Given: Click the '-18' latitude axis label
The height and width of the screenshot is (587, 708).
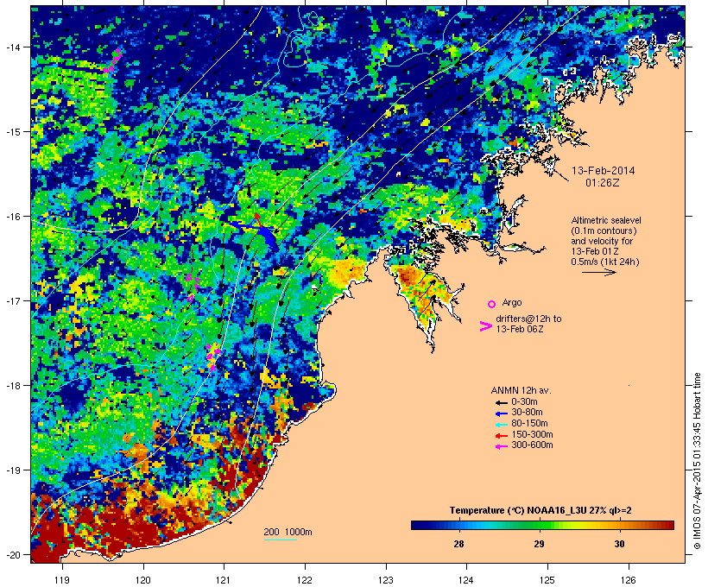Looking at the screenshot, I should click(x=12, y=386).
